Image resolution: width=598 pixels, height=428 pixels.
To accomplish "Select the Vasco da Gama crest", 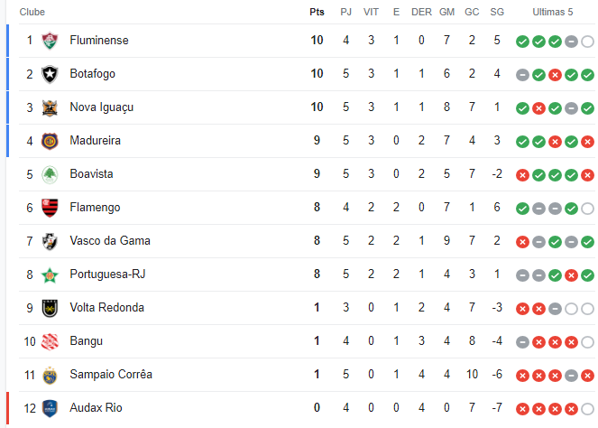I will click(50, 241).
